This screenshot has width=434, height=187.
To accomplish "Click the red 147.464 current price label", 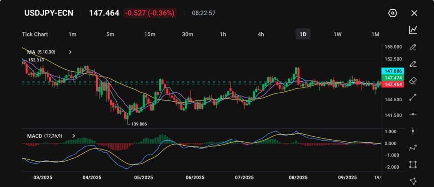I will (393, 85).
